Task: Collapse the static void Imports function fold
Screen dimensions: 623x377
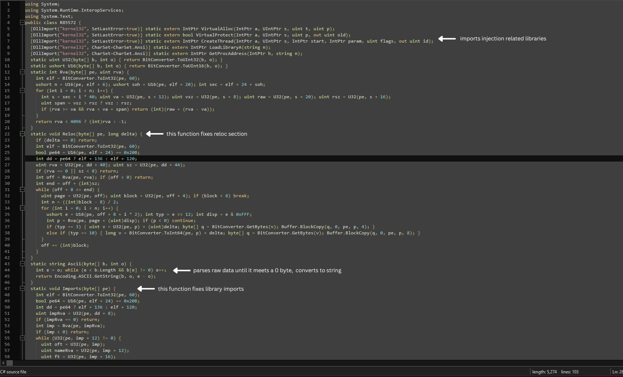Action: pyautogui.click(x=22, y=289)
